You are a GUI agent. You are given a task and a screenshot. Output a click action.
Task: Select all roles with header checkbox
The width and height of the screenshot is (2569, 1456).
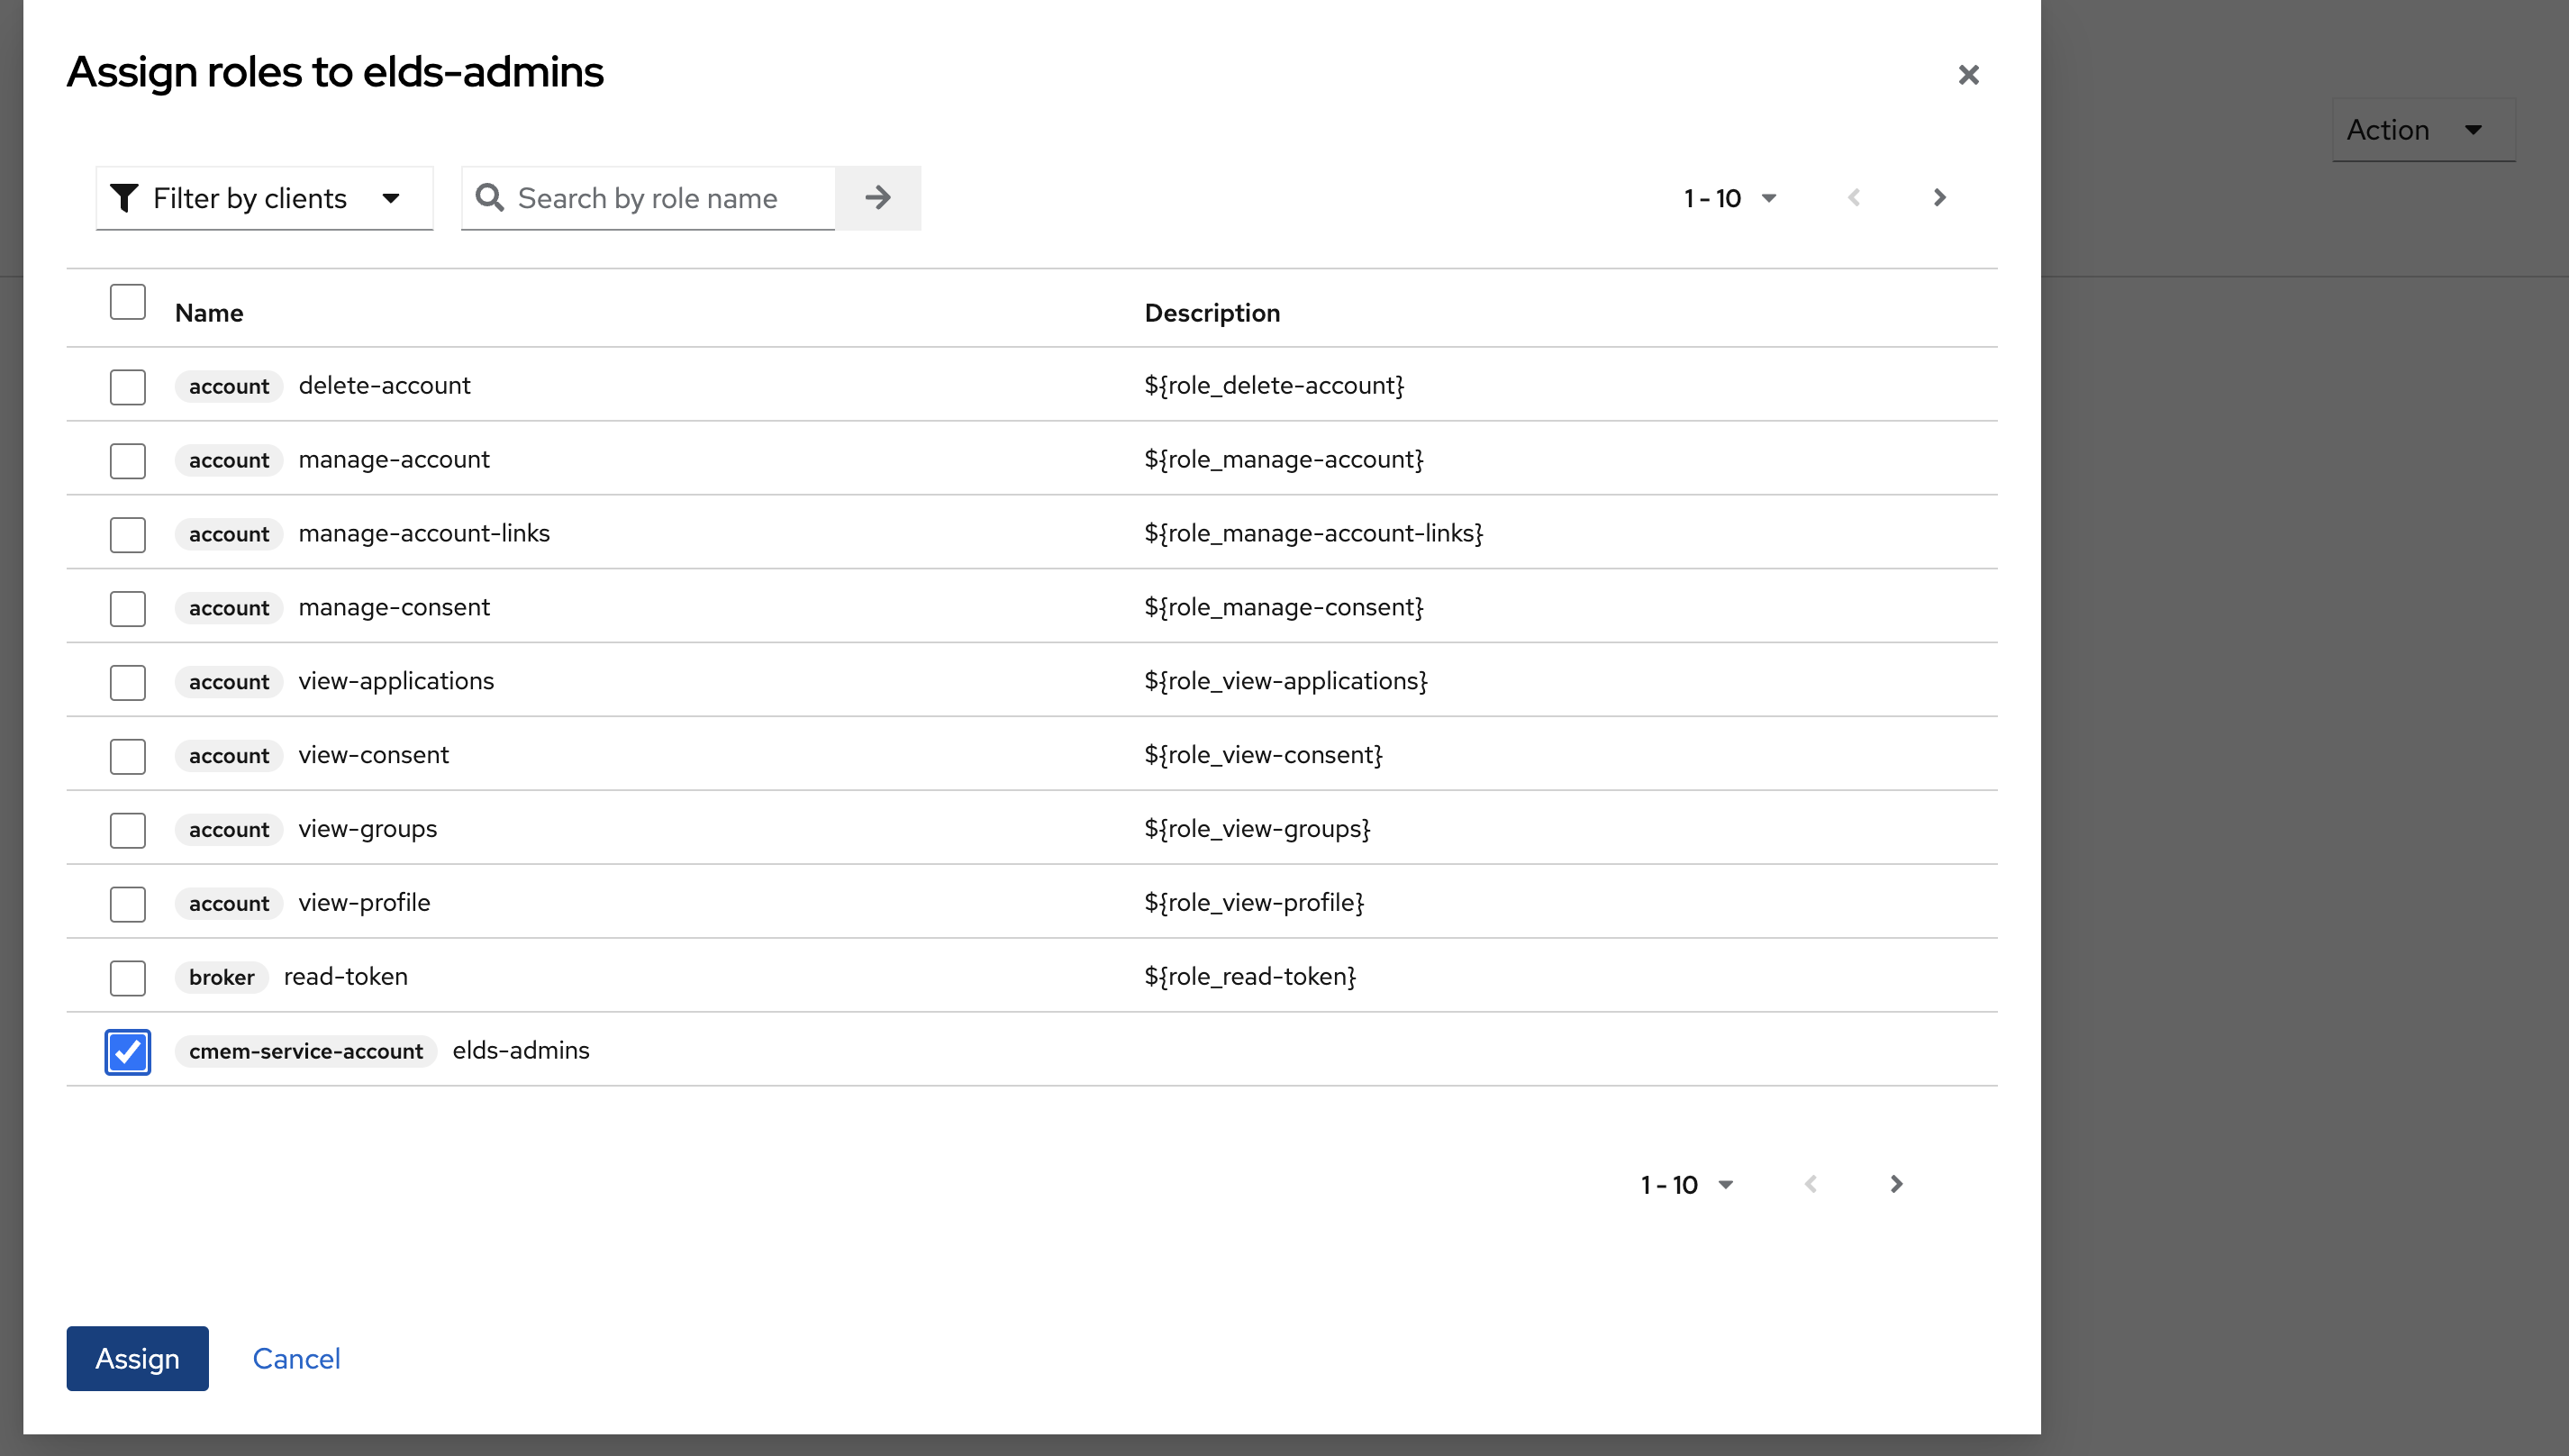coord(128,302)
